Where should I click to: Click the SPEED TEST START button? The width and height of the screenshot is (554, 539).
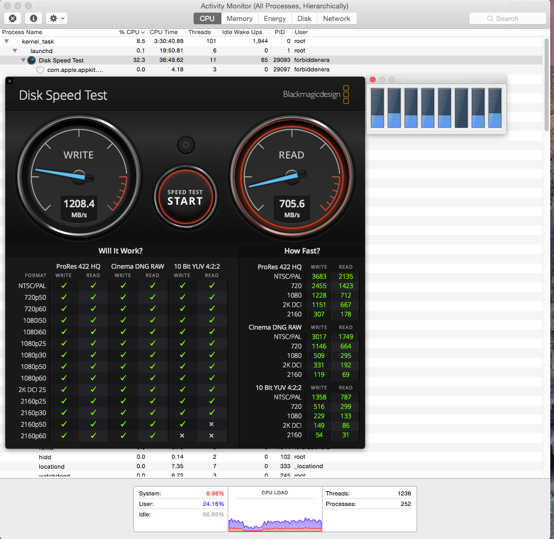coord(185,197)
